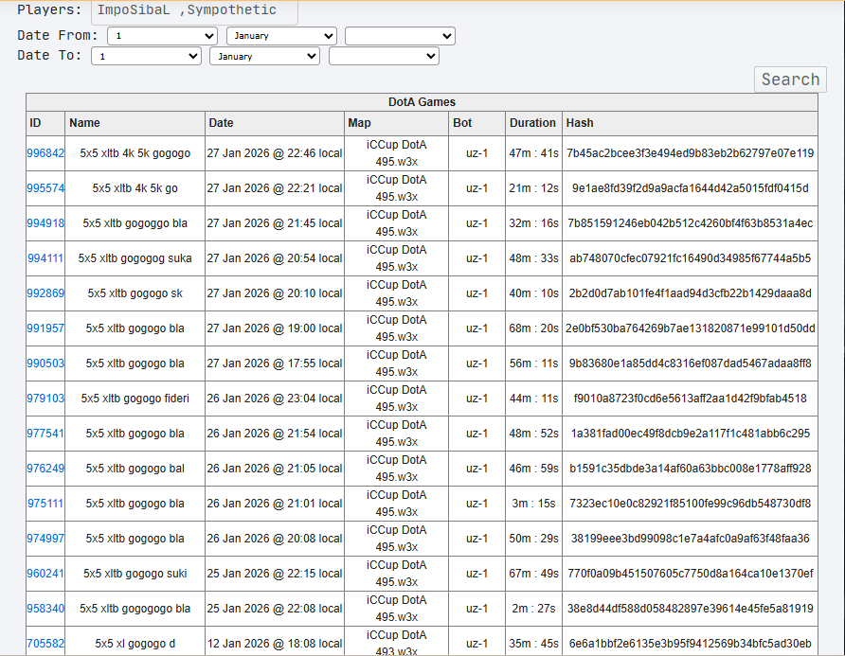Open the Date From month dropdown

282,36
